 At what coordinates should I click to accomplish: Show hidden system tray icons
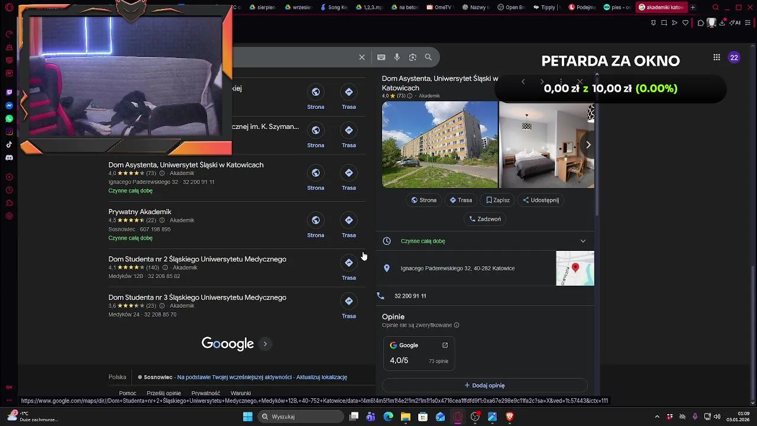coord(658,417)
